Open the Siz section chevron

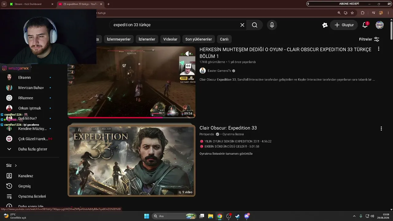pos(16,165)
